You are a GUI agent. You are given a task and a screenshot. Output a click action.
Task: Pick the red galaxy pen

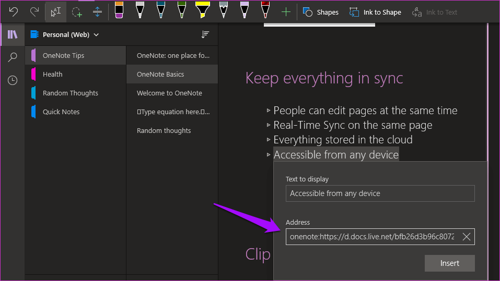(x=265, y=10)
